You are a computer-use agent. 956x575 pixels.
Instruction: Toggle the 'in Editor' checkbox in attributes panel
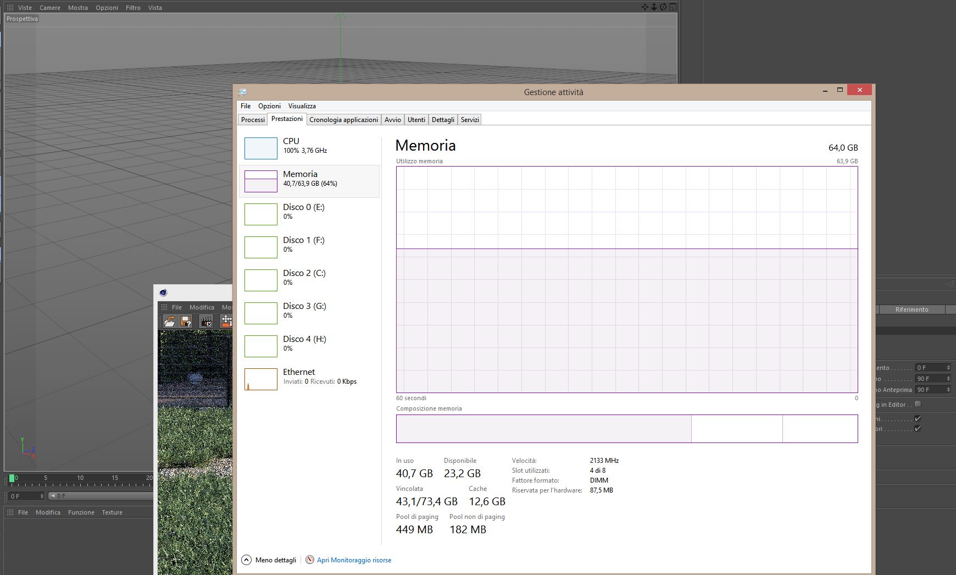pos(918,404)
